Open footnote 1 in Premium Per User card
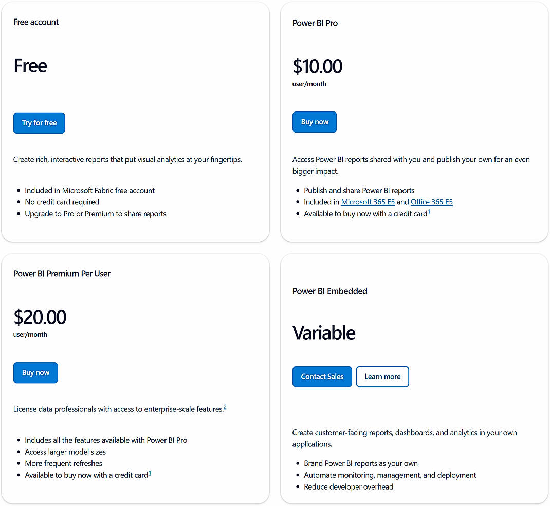The height and width of the screenshot is (506, 550). pyautogui.click(x=150, y=473)
